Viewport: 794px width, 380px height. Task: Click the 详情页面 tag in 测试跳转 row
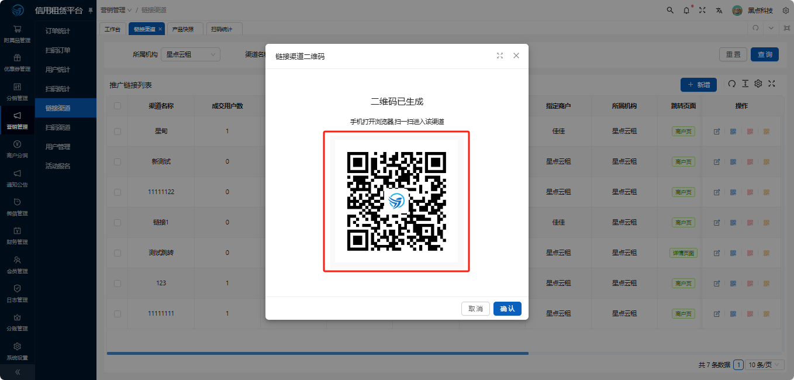pyautogui.click(x=683, y=253)
